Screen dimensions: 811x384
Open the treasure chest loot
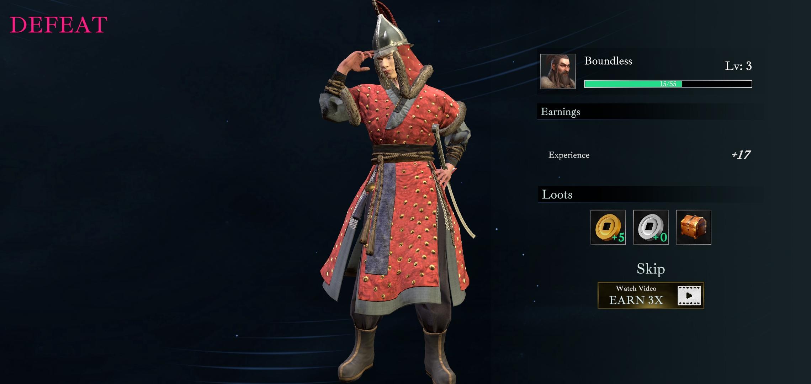click(693, 227)
